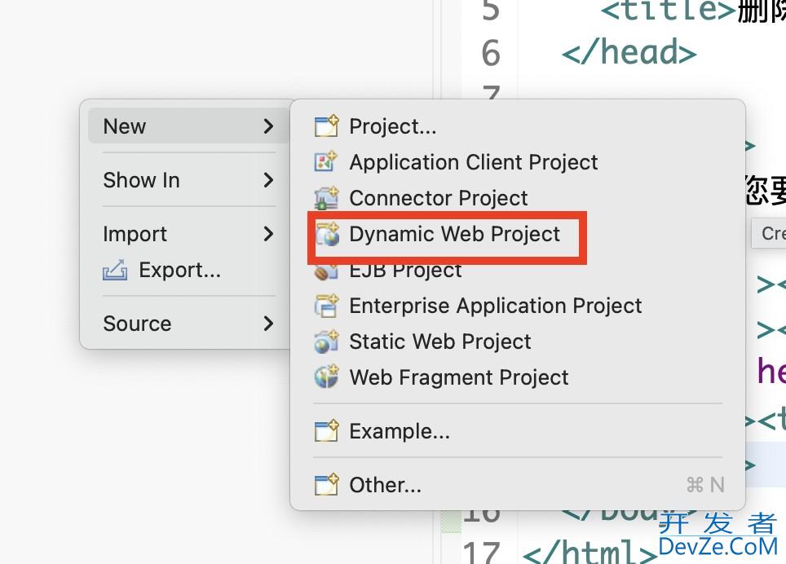The height and width of the screenshot is (564, 786).
Task: Click the Export... icon
Action: [115, 270]
